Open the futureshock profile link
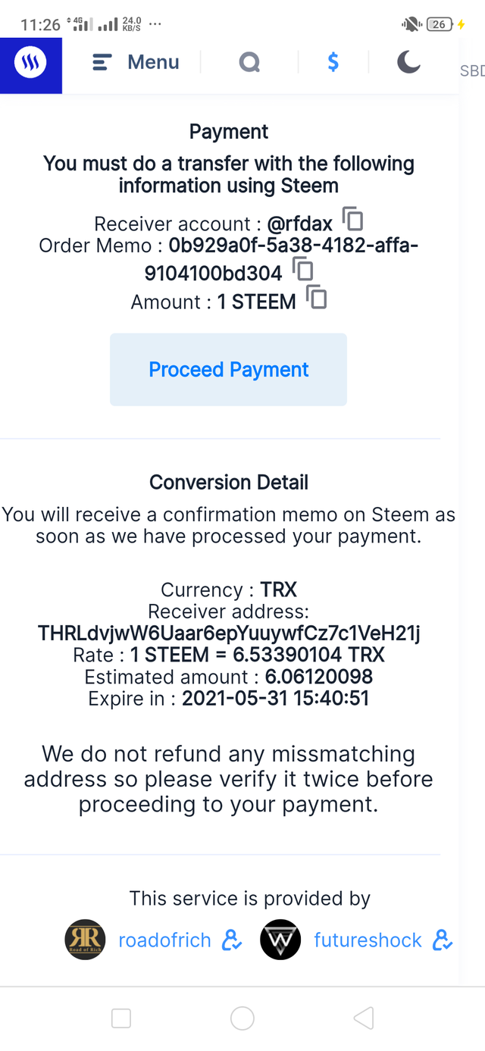Screen dimensions: 485x1051 tap(368, 940)
